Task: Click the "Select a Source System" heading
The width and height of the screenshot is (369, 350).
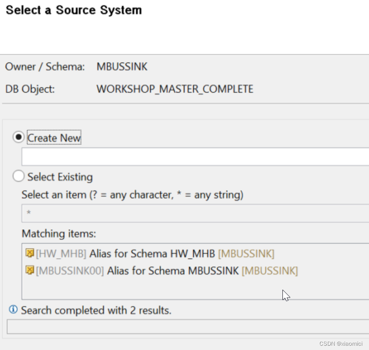Action: (x=74, y=10)
